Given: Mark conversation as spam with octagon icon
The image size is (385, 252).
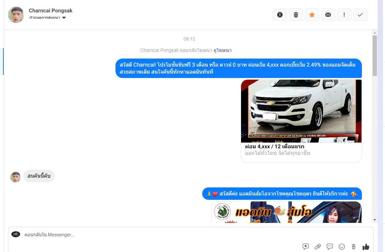Looking at the screenshot, I should 280,15.
